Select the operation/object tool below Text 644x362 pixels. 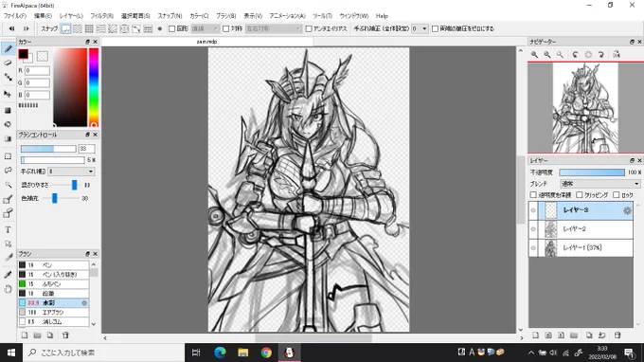coord(8,244)
